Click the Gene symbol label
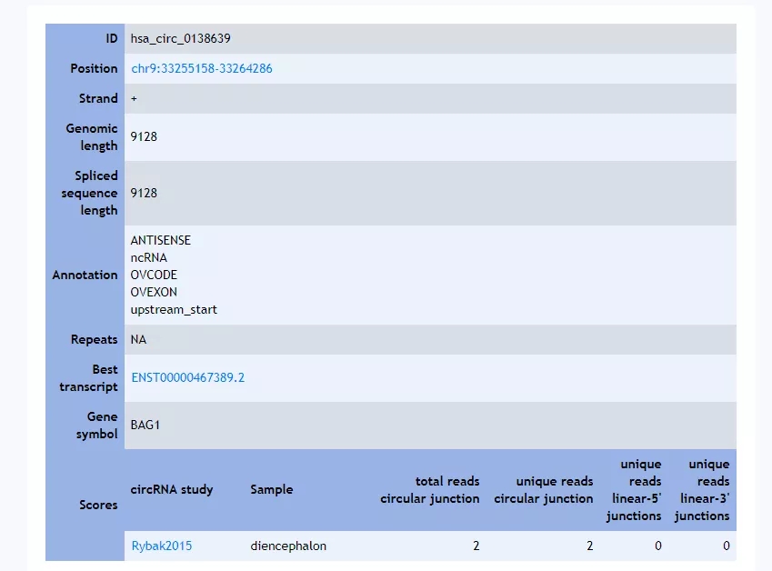This screenshot has height=571, width=772. click(x=97, y=426)
